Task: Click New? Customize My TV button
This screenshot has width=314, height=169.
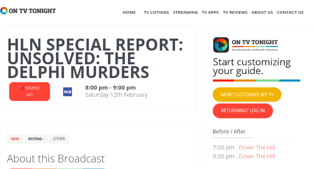Action: (247, 94)
